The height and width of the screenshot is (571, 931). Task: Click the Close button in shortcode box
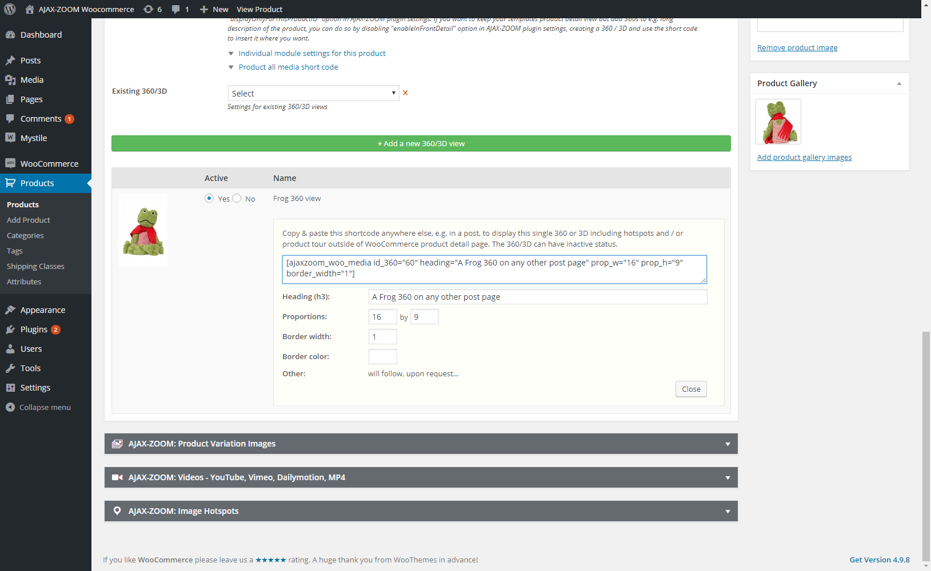click(691, 389)
